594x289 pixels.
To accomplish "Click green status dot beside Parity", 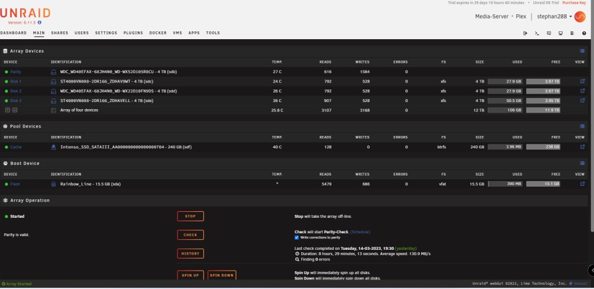I will tap(7, 72).
